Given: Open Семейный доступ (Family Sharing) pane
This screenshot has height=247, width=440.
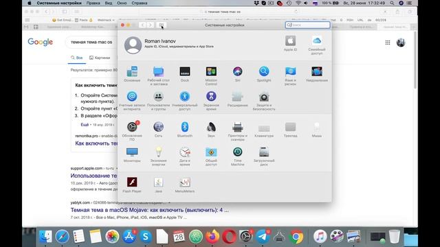Looking at the screenshot, I should click(x=316, y=45).
